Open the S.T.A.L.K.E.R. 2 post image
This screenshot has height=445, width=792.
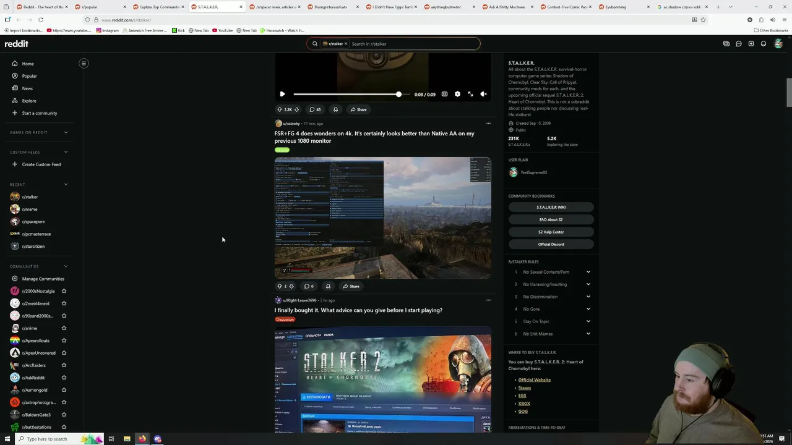[x=383, y=379]
